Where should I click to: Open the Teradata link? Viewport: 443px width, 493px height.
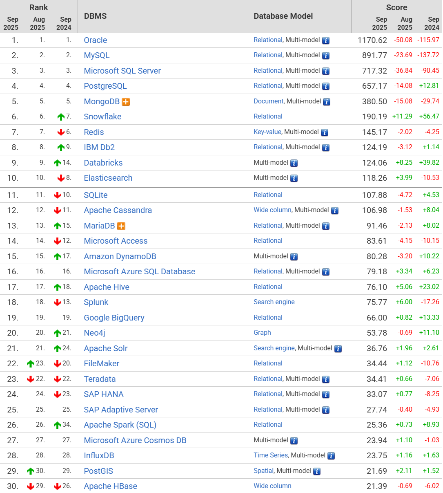(100, 379)
